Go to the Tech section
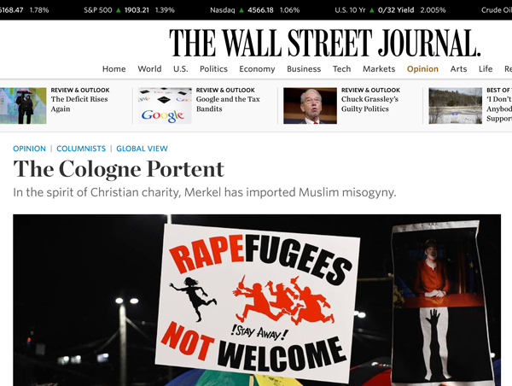This screenshot has width=512, height=386. [342, 69]
